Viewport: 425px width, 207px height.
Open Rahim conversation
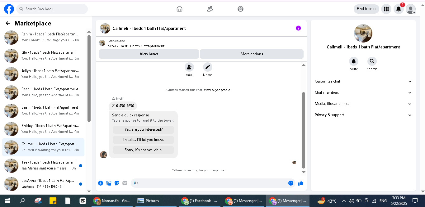coord(43,37)
